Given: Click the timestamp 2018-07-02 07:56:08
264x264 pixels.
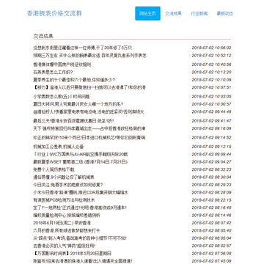Looking at the screenshot, I should click(x=211, y=253).
